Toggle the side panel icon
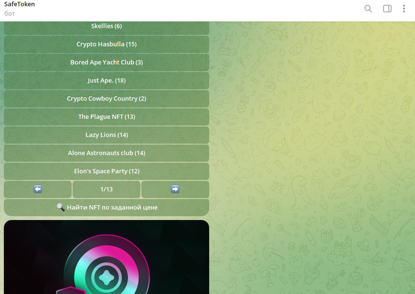415x294 pixels. (x=387, y=9)
